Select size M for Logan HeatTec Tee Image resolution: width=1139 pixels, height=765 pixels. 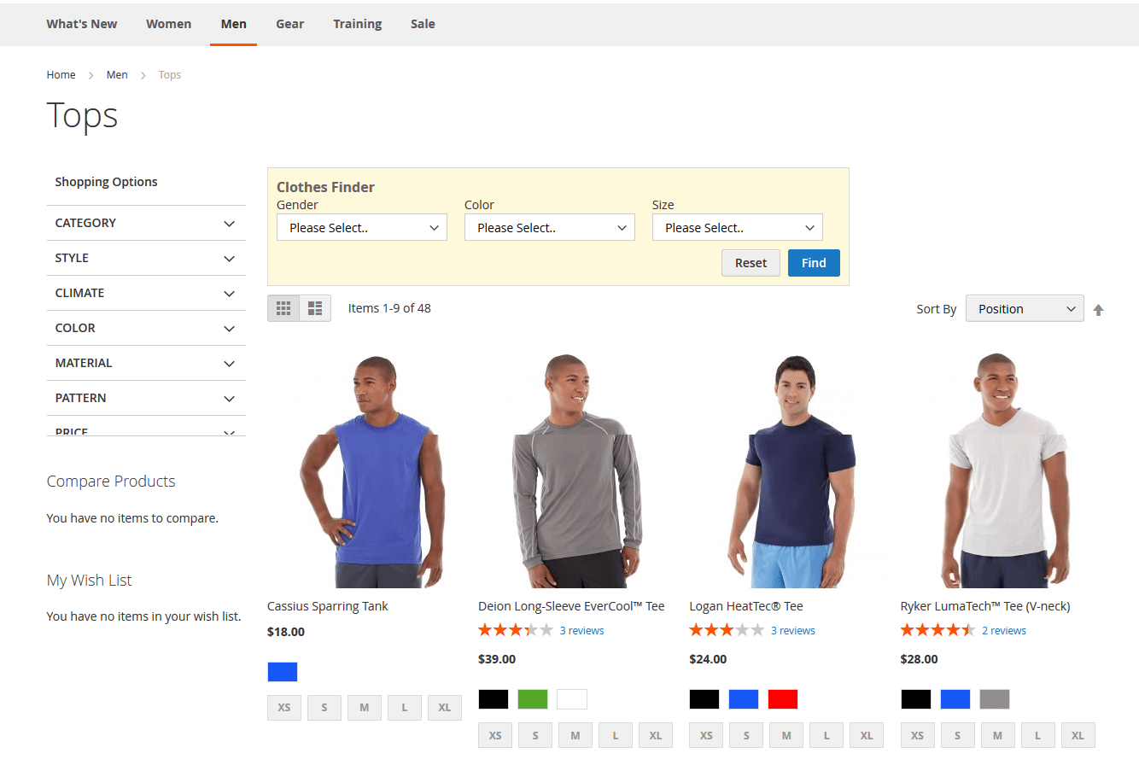pos(786,735)
